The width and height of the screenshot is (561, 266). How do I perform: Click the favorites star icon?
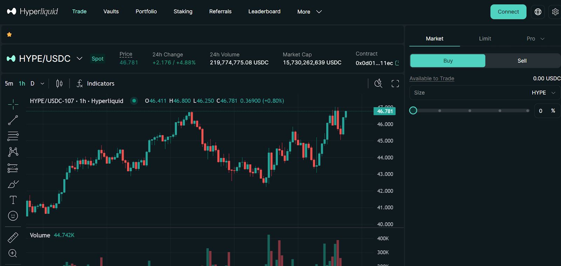tap(9, 34)
